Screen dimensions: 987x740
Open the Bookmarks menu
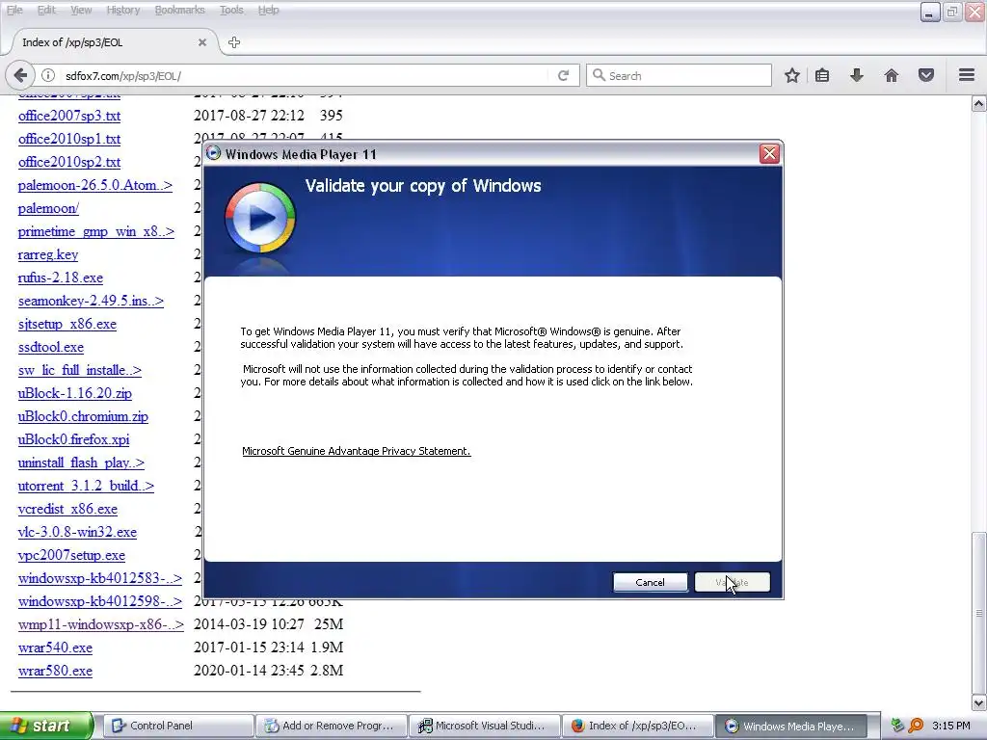(179, 10)
